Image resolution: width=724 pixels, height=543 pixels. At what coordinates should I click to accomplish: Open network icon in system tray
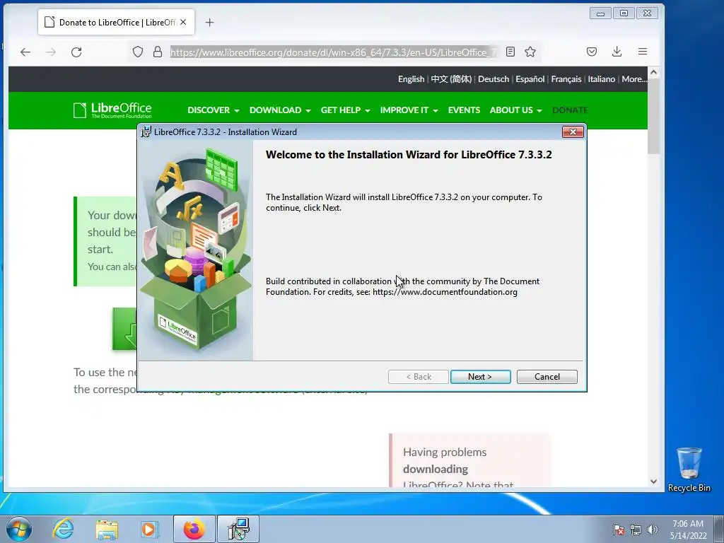click(x=636, y=530)
